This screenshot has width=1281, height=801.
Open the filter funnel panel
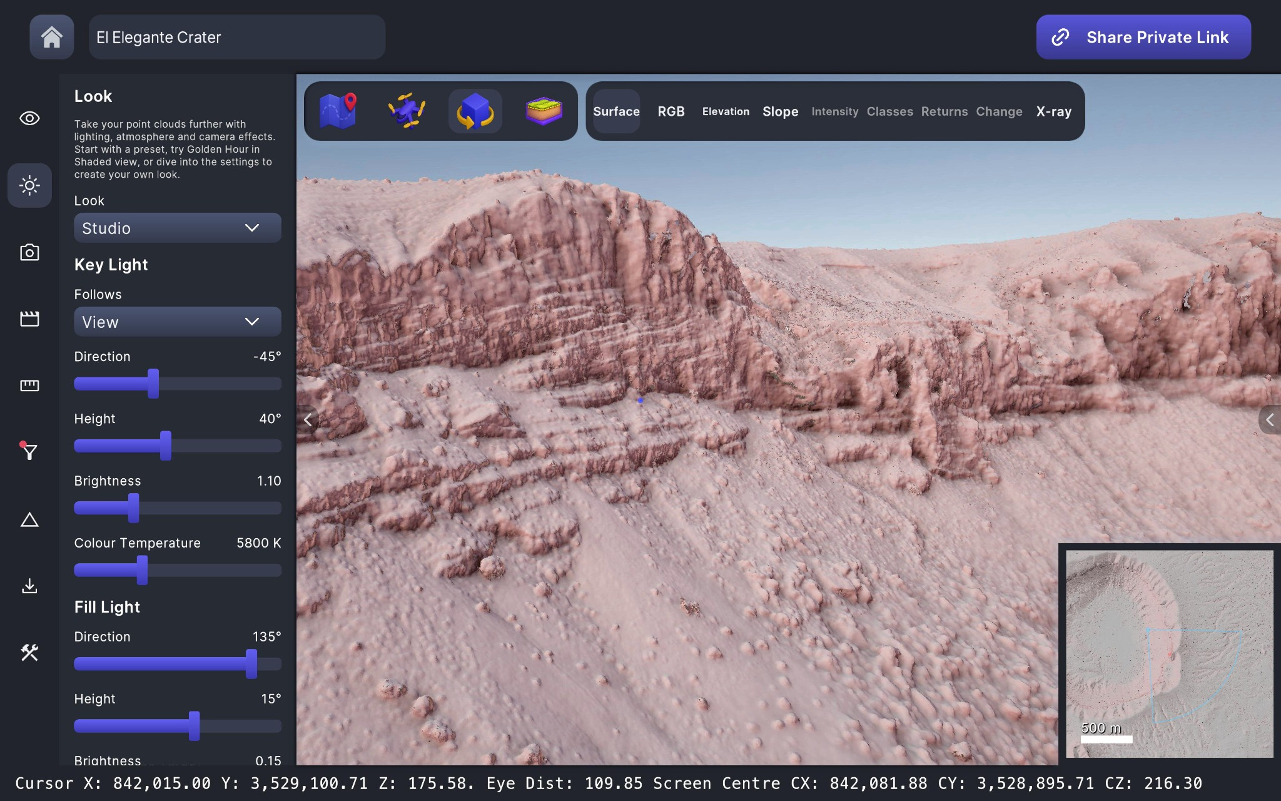coord(28,451)
